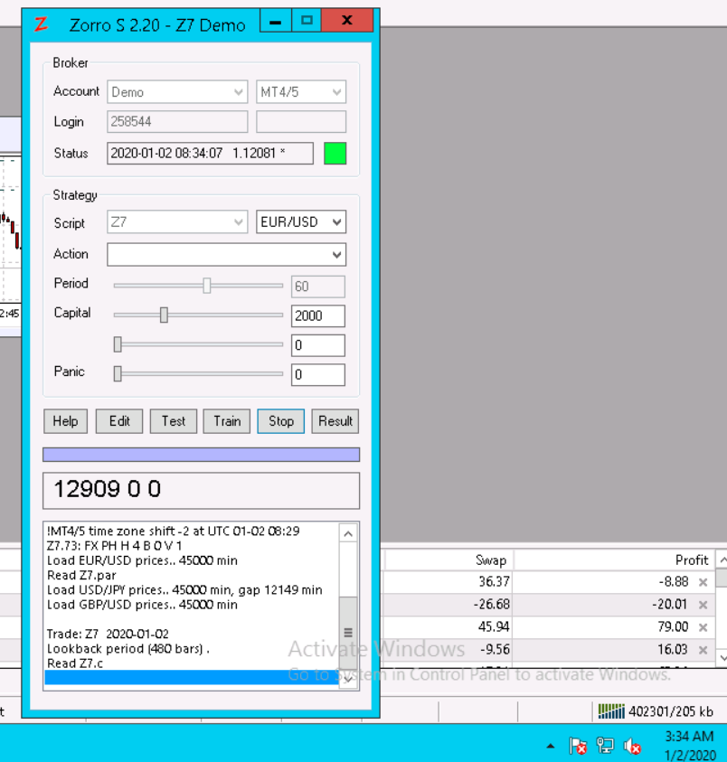Open the MT4/5 broker dropdown

pos(301,92)
